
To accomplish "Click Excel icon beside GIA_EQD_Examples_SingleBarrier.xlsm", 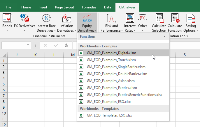I will pyautogui.click(x=81, y=67).
